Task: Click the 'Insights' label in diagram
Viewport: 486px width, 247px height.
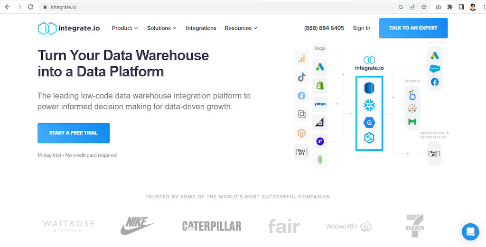Action: tap(412, 81)
